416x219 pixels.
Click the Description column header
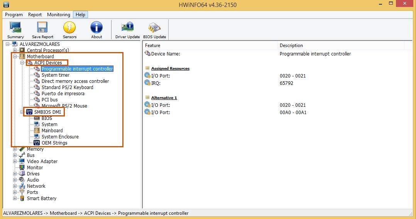point(291,45)
